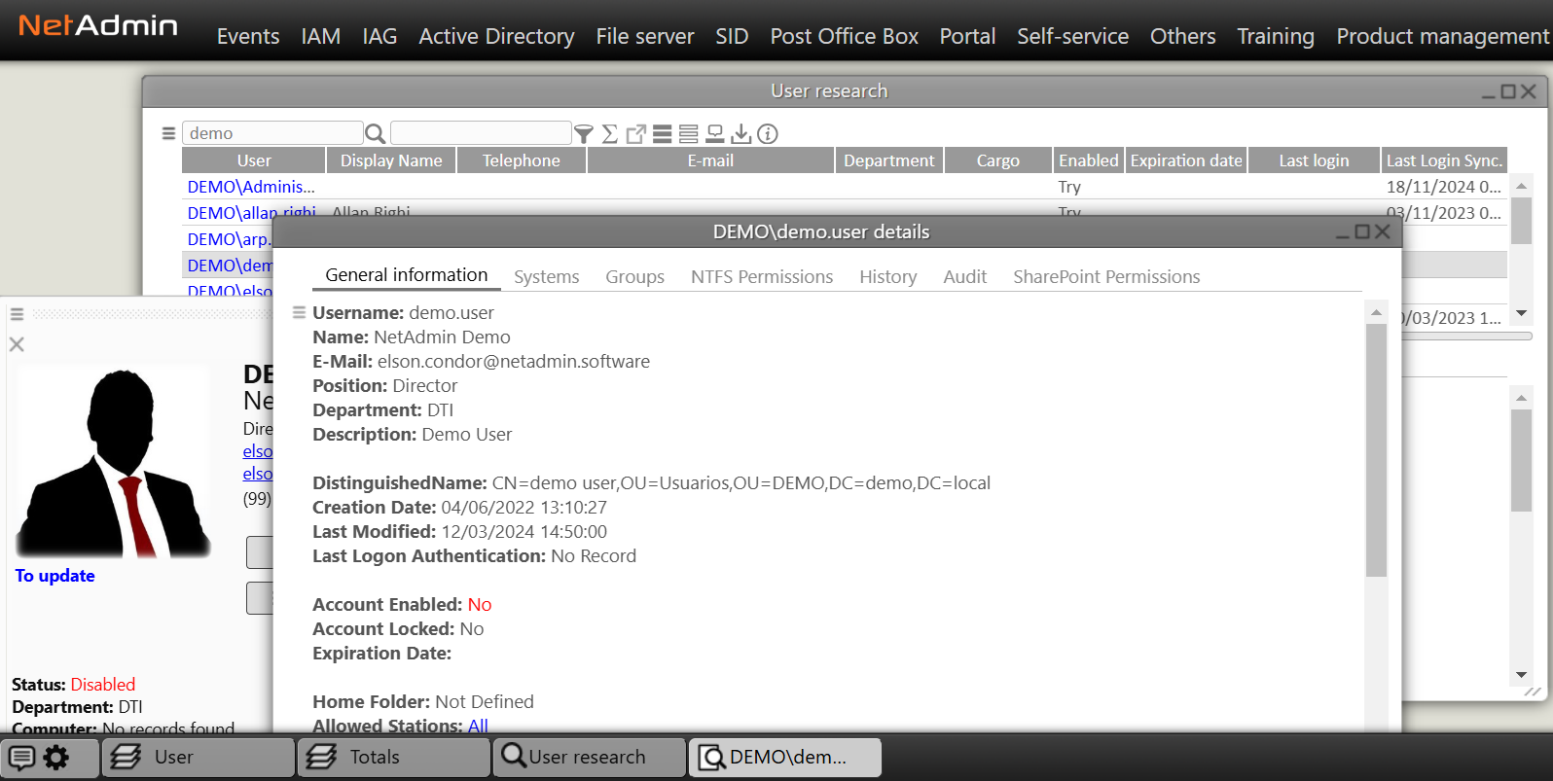Click the computer station icon in toolbar

715,134
